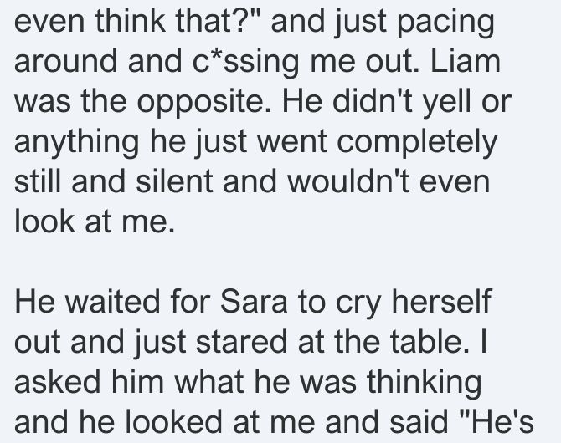This screenshot has height=443, width=561.
Task: Click the name "Sara" in second paragraph
Action: click(x=254, y=302)
